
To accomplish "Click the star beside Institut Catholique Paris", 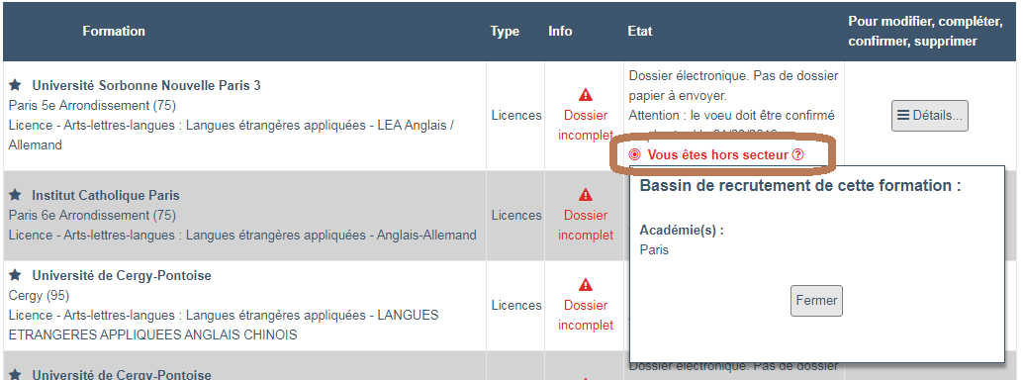I will click(16, 195).
